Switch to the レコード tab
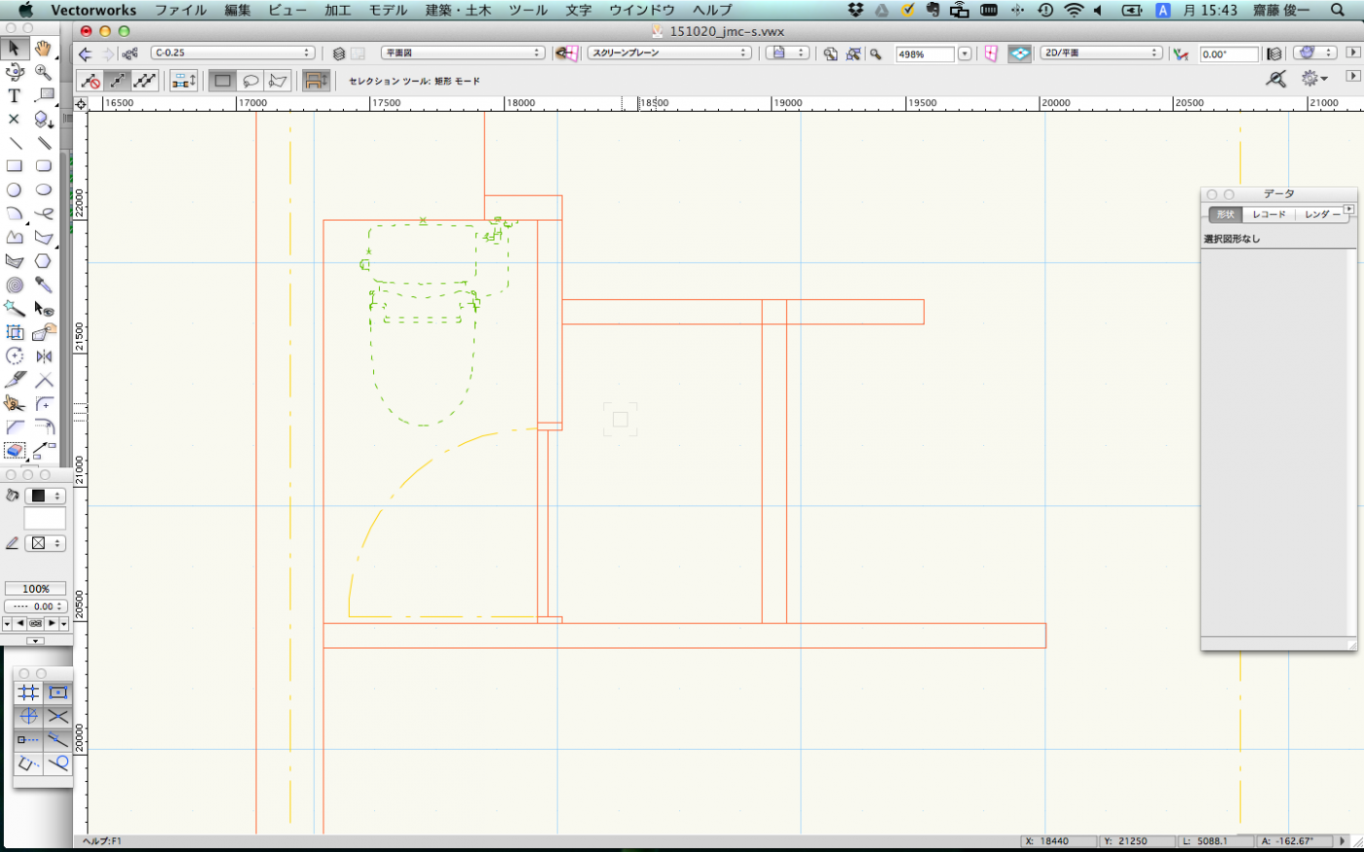This screenshot has width=1364, height=852. 1269,214
